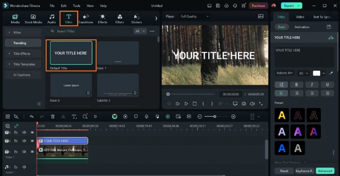The width and height of the screenshot is (340, 176).
Task: Open the Transitions panel
Action: tap(85, 19)
